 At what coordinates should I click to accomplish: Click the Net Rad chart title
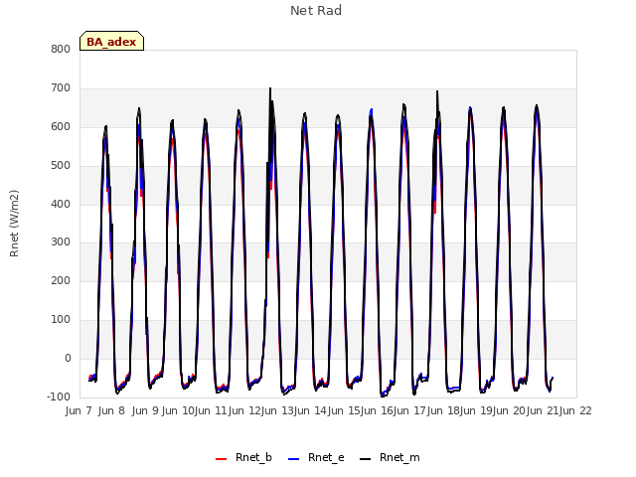tap(316, 11)
